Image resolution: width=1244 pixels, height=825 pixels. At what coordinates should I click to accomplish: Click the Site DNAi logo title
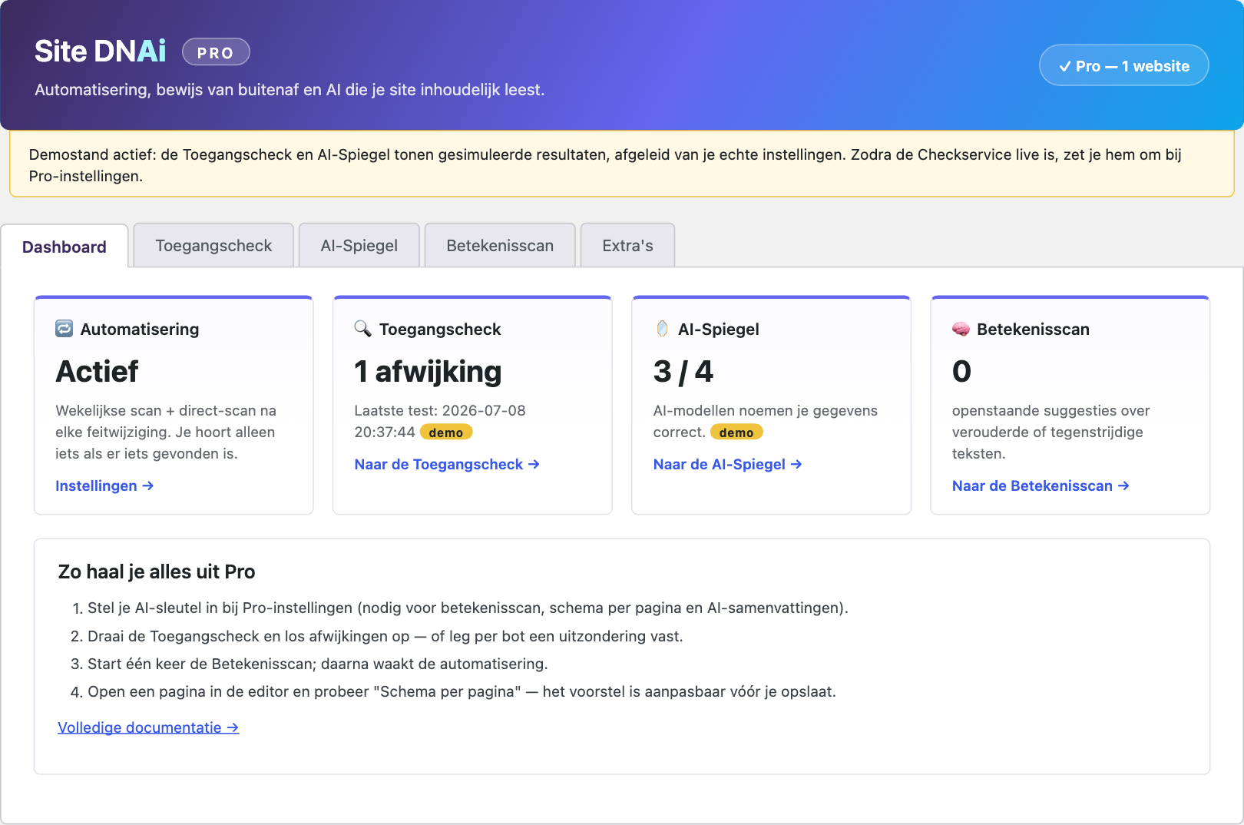tap(101, 51)
